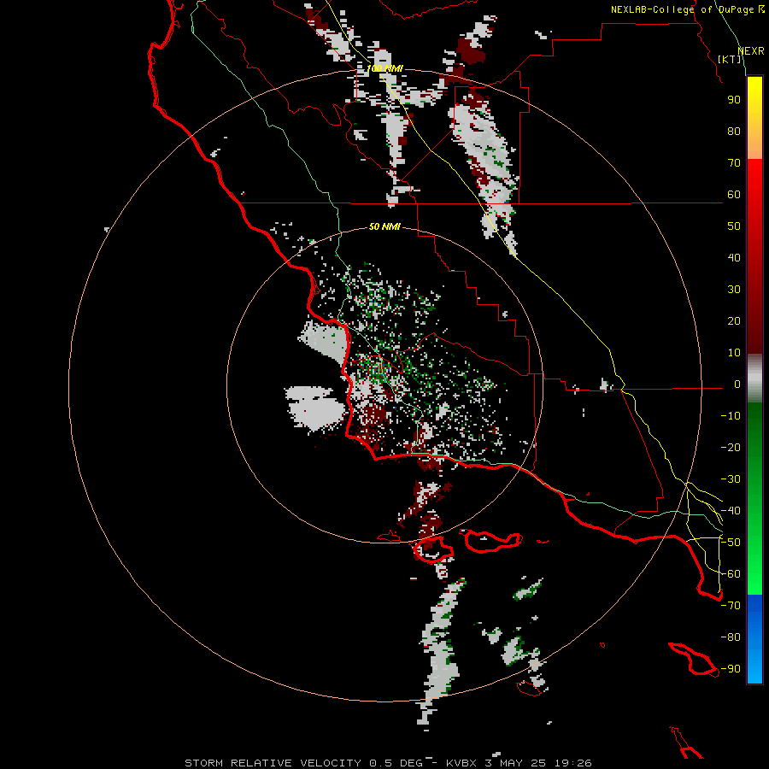
Task: Click the KVBX radar site identifier
Action: [x=461, y=763]
